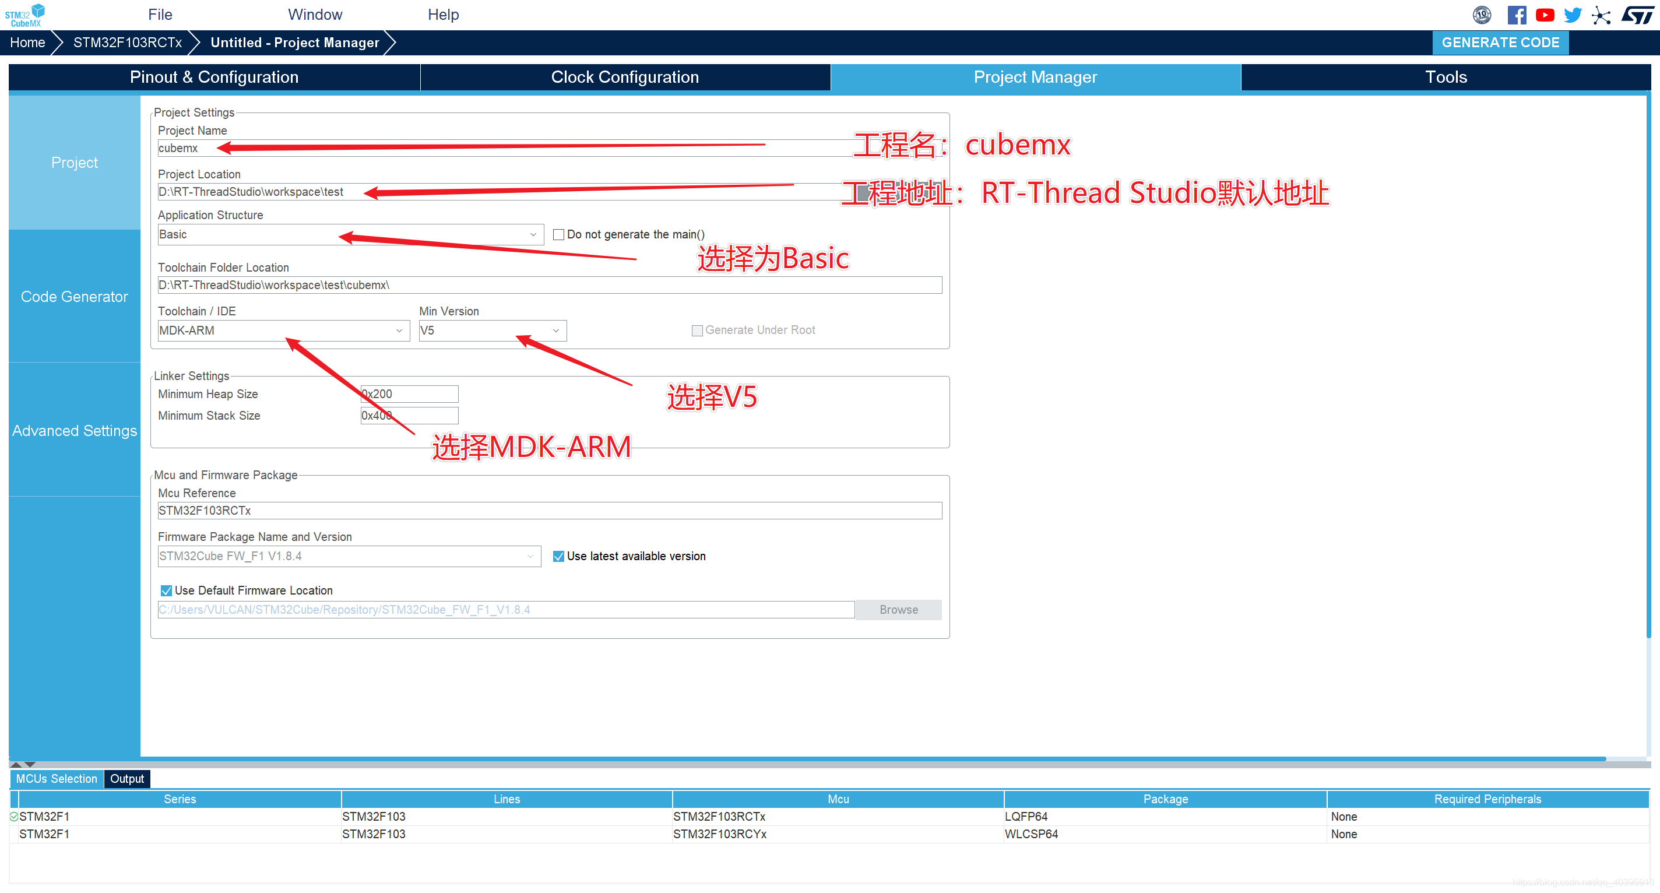Screen dimensions: 1660x893
Task: Open the File menu
Action: pos(160,14)
